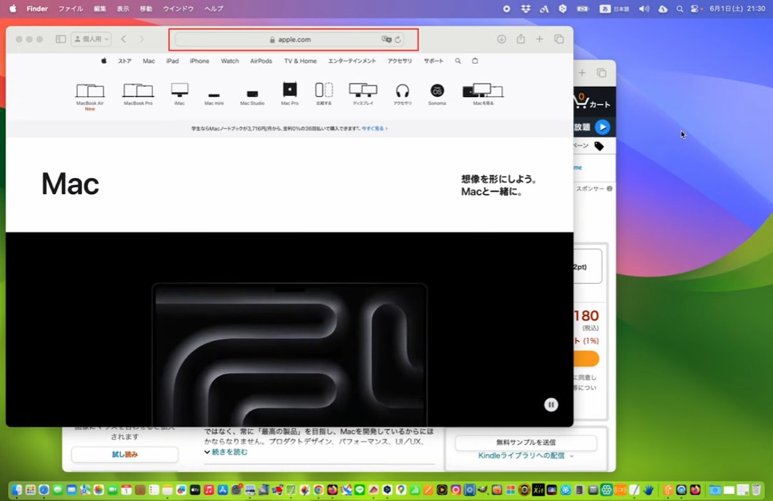Open エンターテインメント in Apple navigation
773x501 pixels.
coord(352,61)
